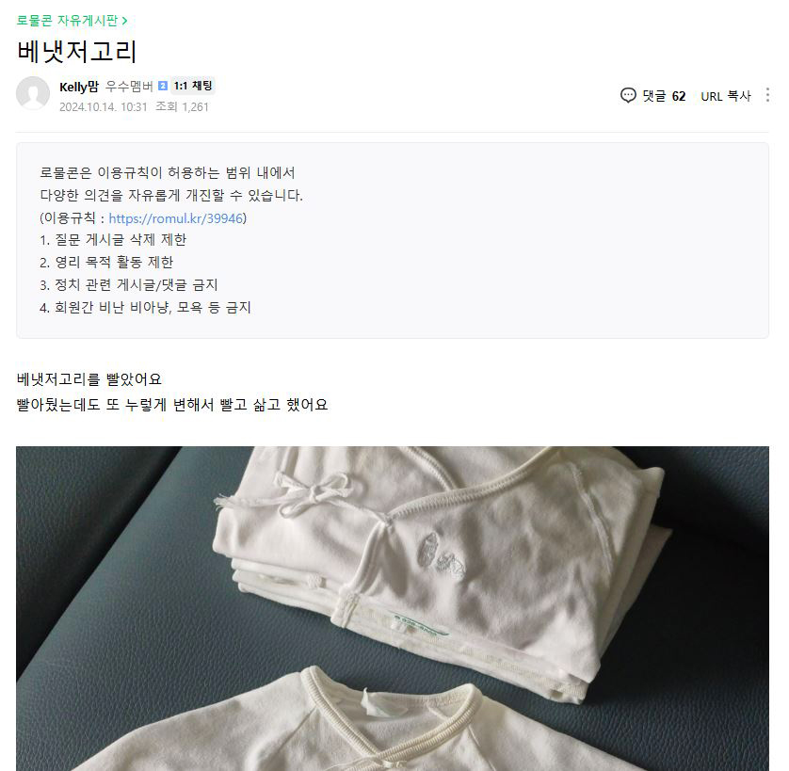Click rule line 정치 관련 게시글/댓글 금지
This screenshot has width=789, height=771.
tap(129, 285)
